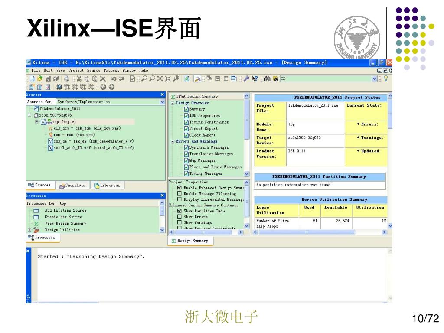The height and width of the screenshot is (333, 444).
Task: Click the Paste clipboard icon
Action: (95, 78)
